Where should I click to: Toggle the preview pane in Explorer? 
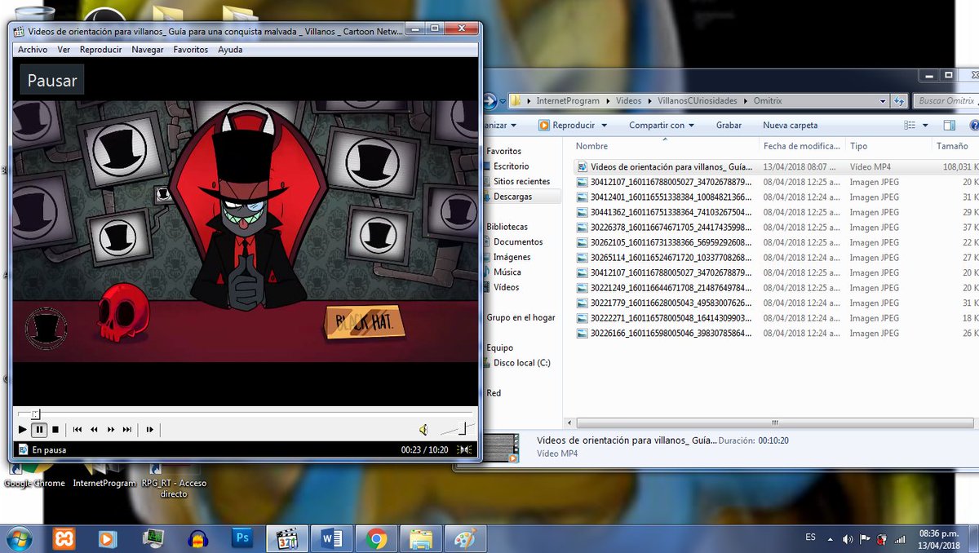tap(949, 126)
